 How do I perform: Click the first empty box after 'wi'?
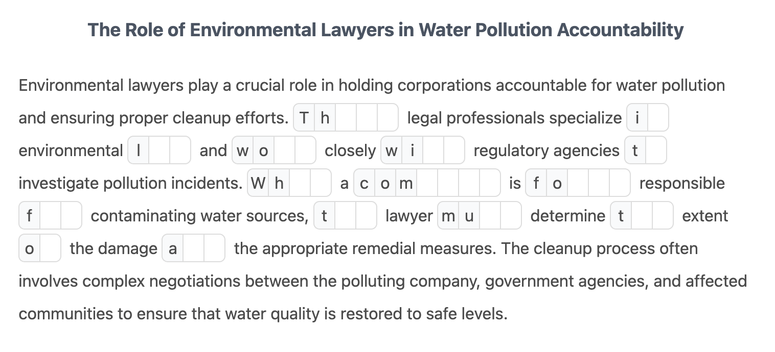click(x=434, y=150)
